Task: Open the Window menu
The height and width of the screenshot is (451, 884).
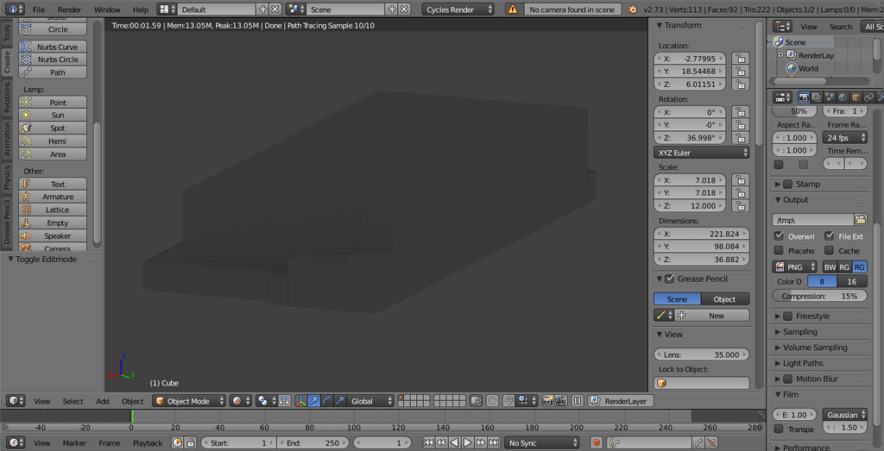Action: [107, 9]
